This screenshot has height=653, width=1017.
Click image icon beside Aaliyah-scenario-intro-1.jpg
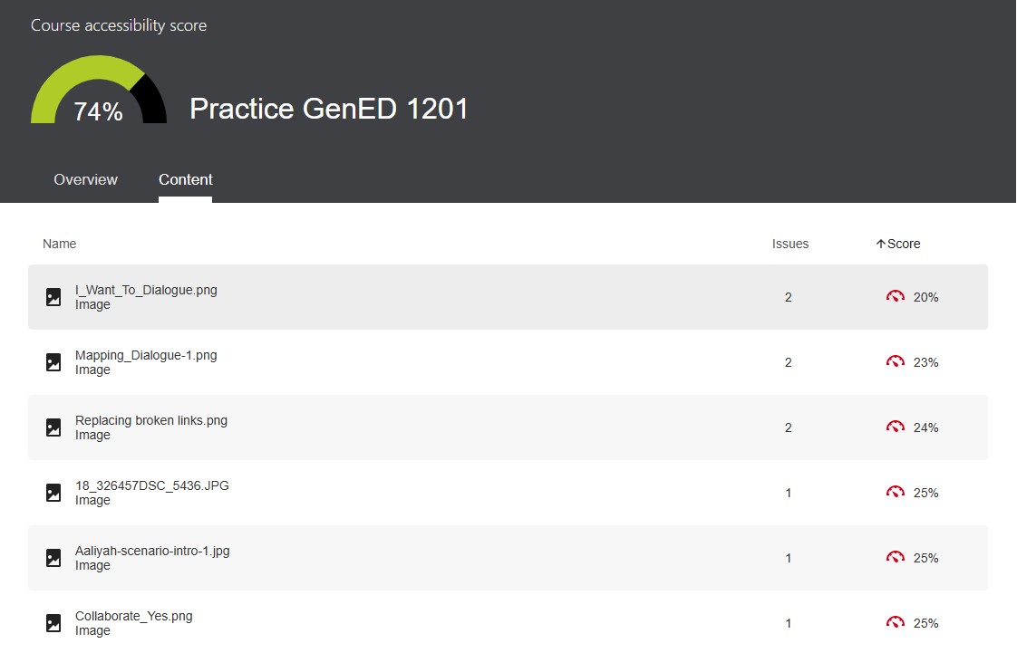point(53,558)
